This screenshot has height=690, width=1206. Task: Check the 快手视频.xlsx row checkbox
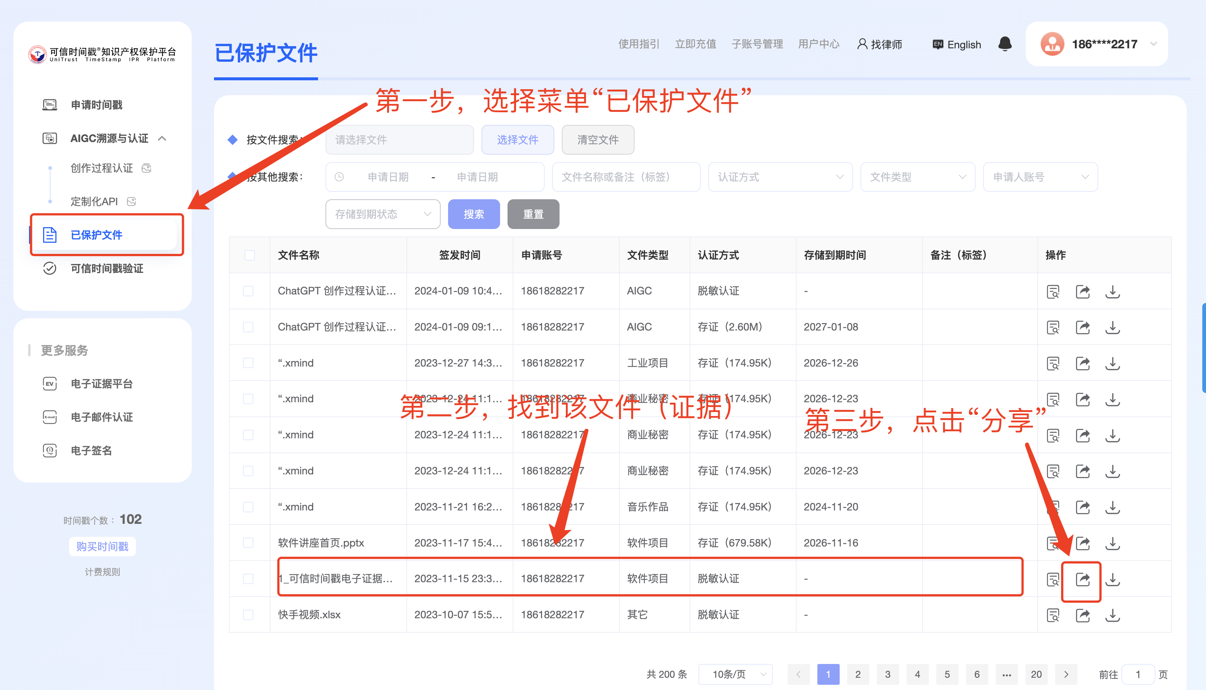tap(248, 615)
